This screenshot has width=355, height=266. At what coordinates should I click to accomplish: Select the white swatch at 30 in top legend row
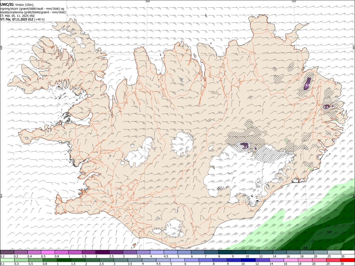348,252
